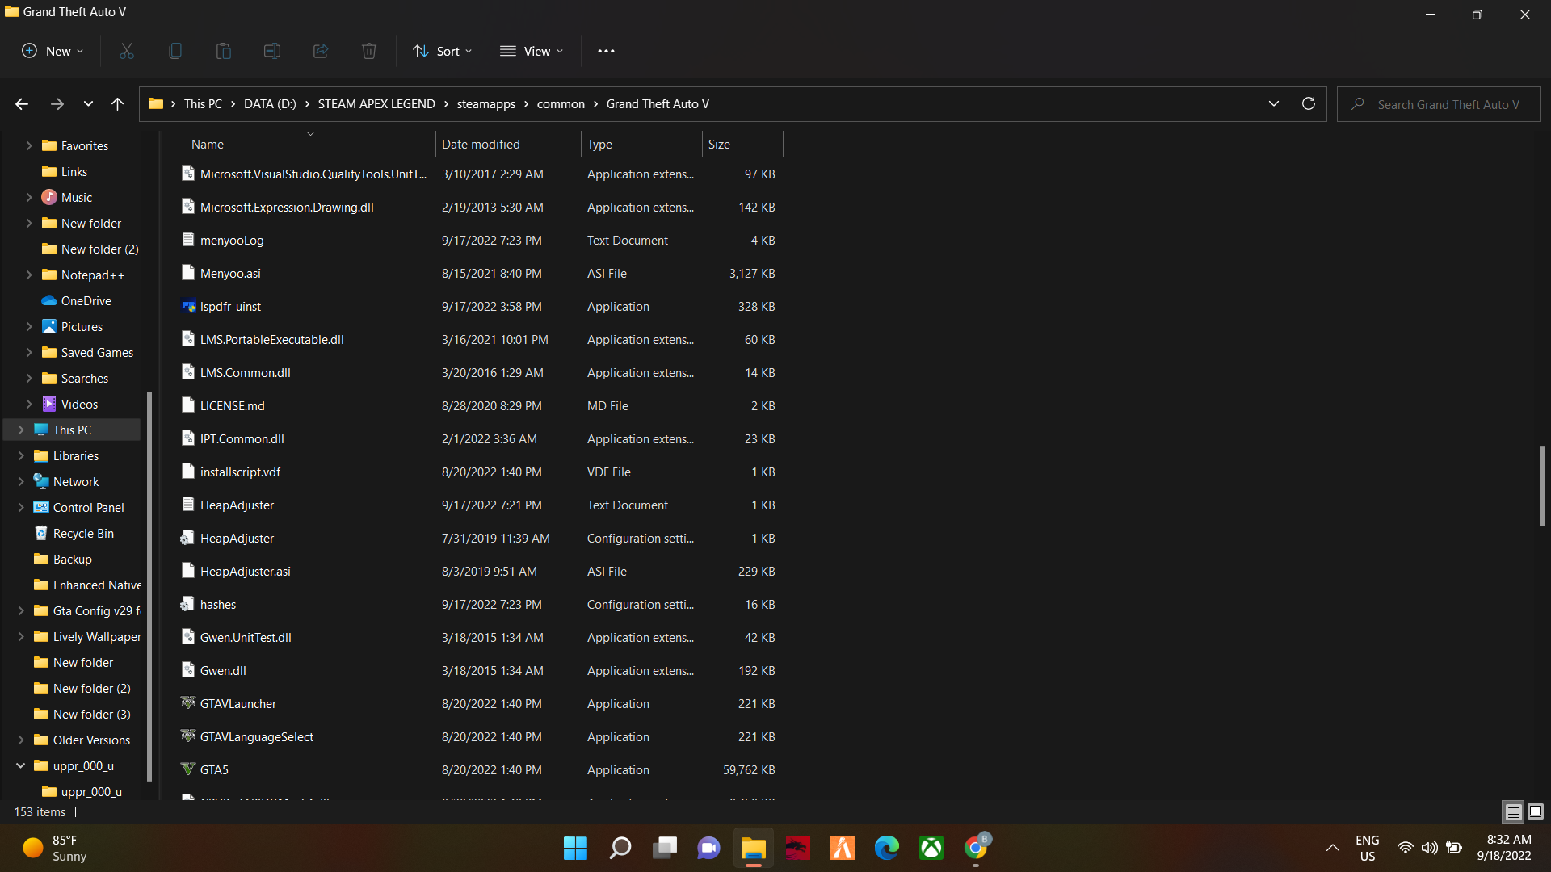Expand the Pictures folder in sidebar

29,327
